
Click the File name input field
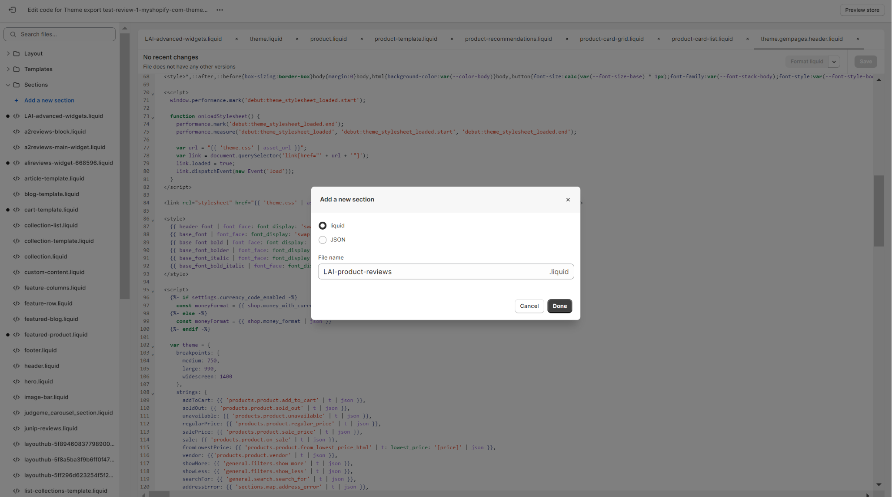pyautogui.click(x=446, y=272)
